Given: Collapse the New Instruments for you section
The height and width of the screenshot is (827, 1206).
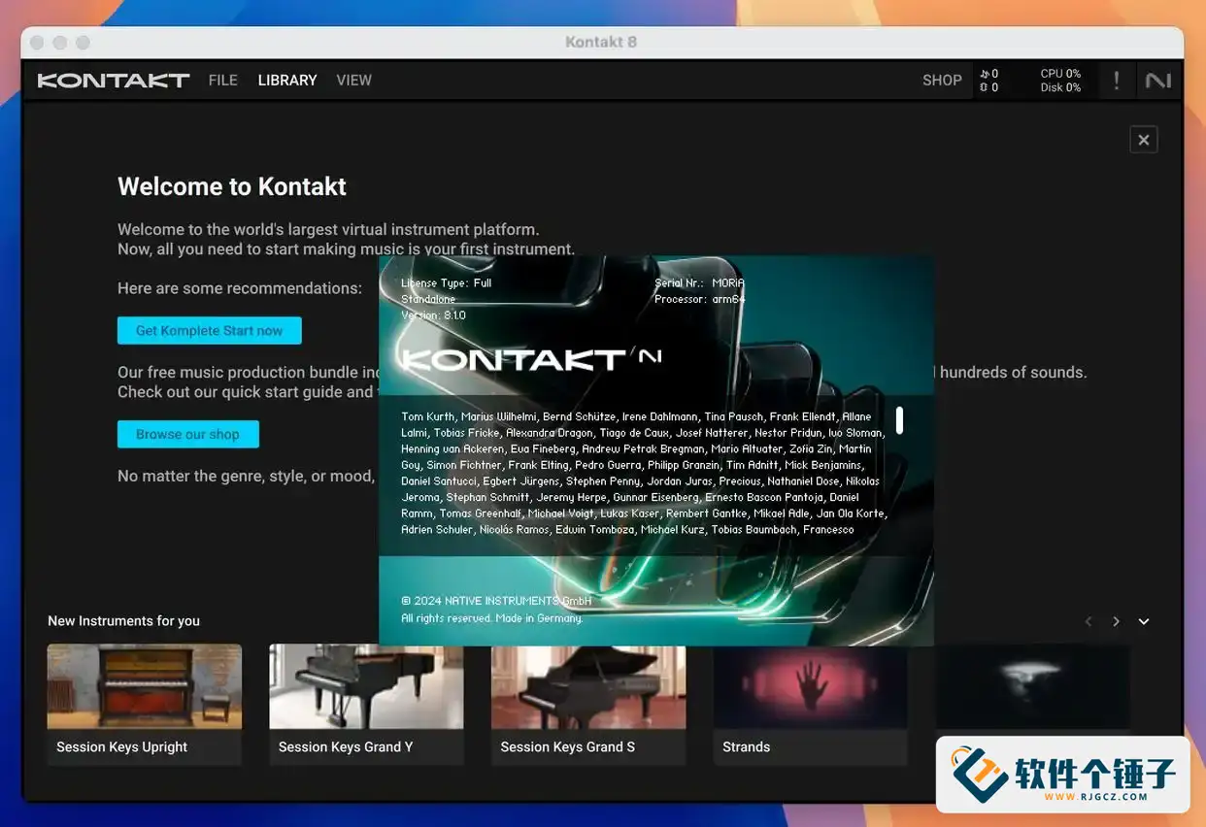Looking at the screenshot, I should (1144, 621).
